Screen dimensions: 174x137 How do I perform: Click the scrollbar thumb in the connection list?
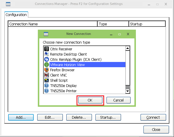tap(128, 87)
